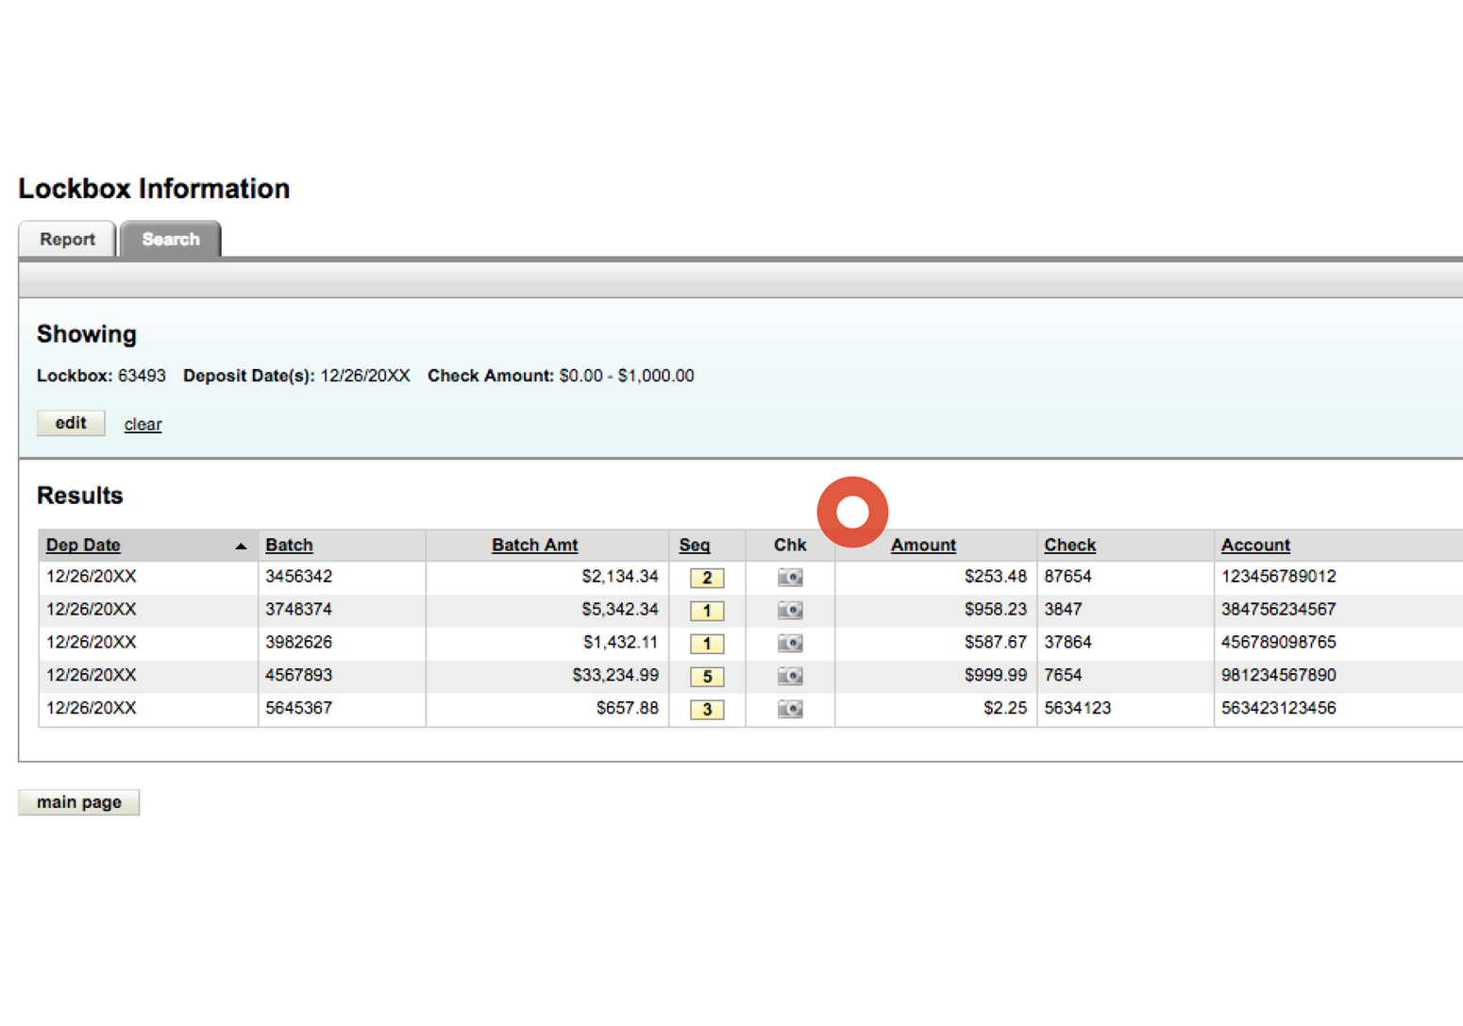Go to main page button
This screenshot has height=1026, width=1463.
79,802
